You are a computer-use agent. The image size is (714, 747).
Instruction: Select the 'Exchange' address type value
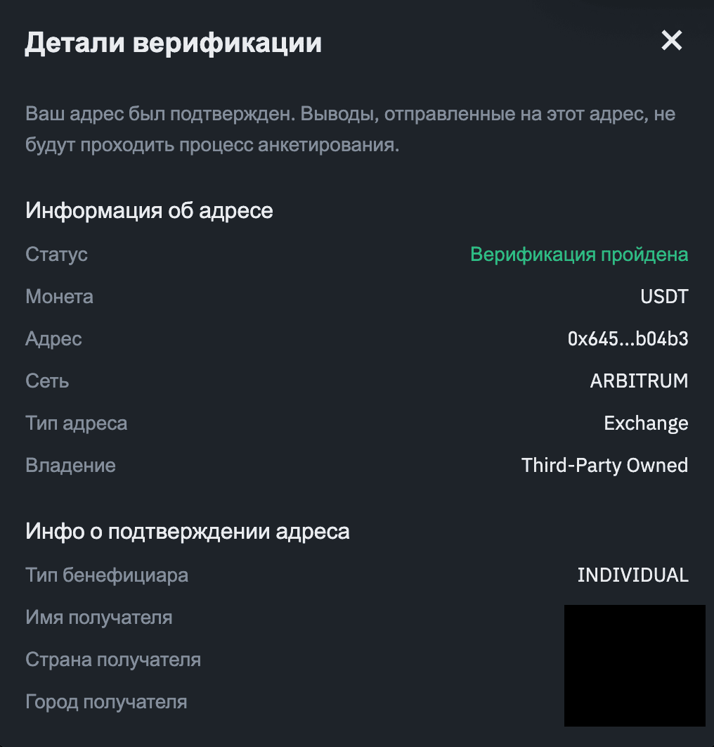tap(646, 423)
